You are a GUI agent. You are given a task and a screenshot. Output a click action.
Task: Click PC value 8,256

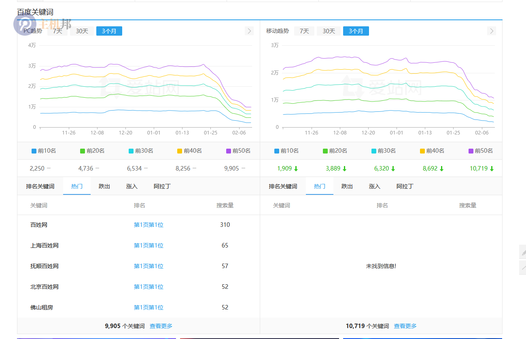pyautogui.click(x=183, y=168)
